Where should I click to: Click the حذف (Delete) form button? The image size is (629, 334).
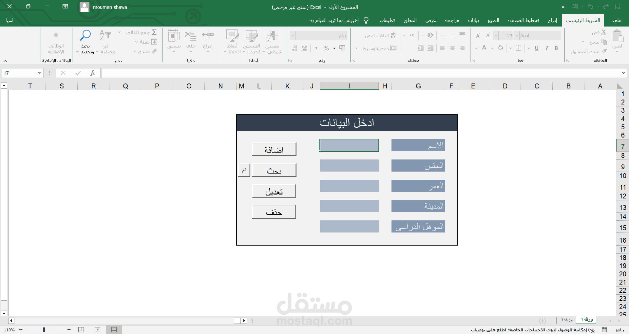click(x=274, y=212)
